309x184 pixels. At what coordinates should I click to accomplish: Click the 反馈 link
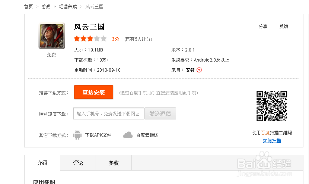(284, 26)
